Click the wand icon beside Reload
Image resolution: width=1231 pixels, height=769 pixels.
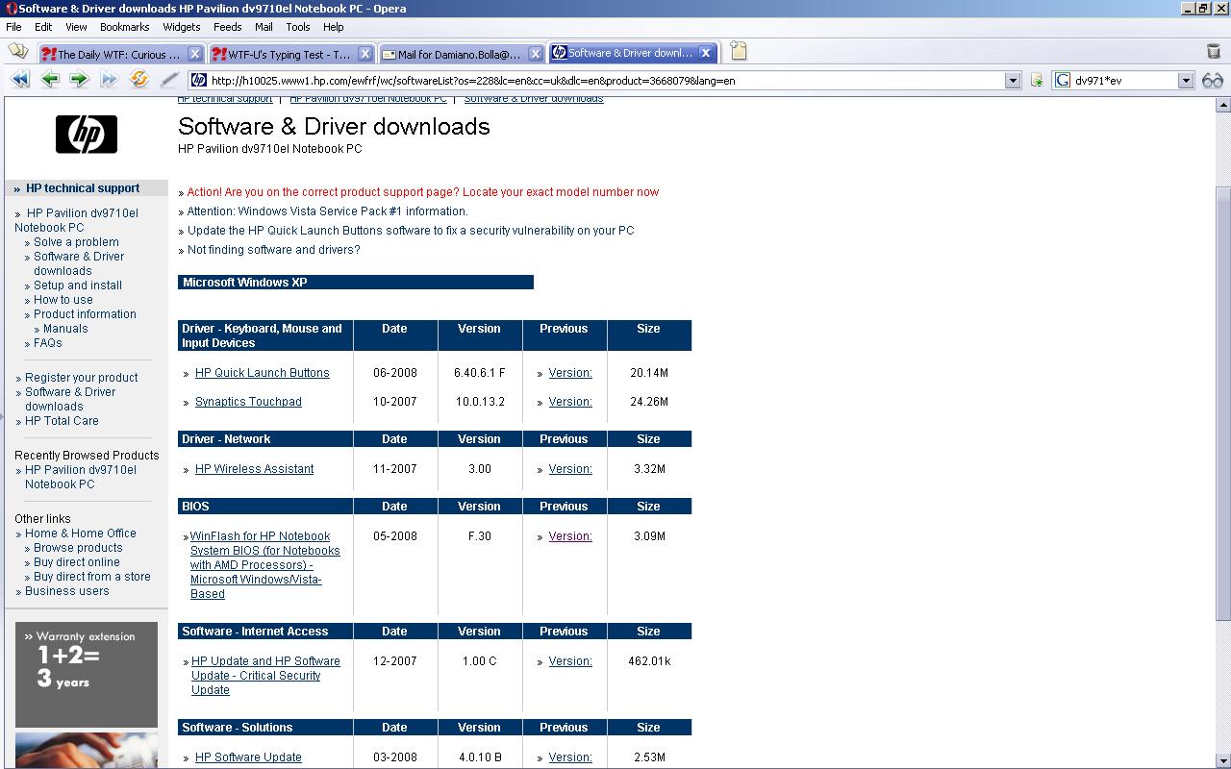tap(169, 80)
